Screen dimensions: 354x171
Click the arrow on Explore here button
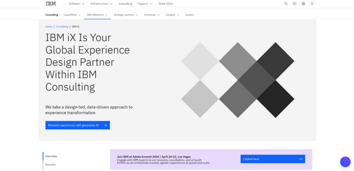pyautogui.click(x=300, y=159)
